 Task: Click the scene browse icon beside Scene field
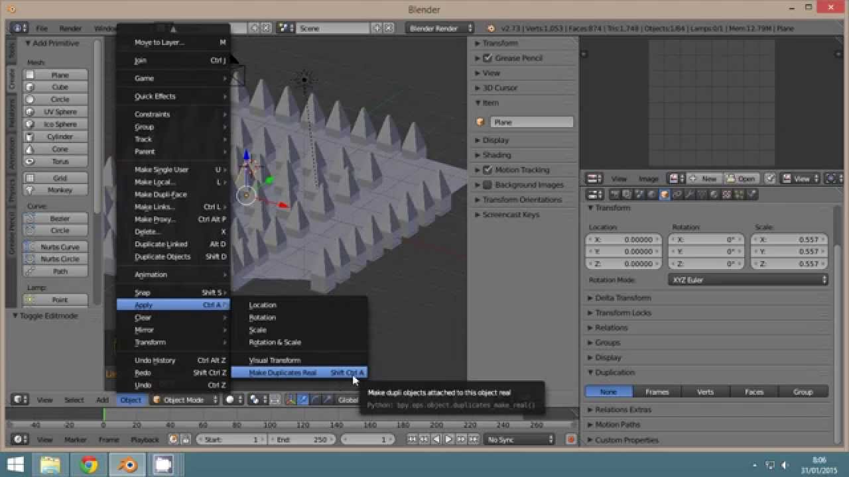(x=286, y=28)
